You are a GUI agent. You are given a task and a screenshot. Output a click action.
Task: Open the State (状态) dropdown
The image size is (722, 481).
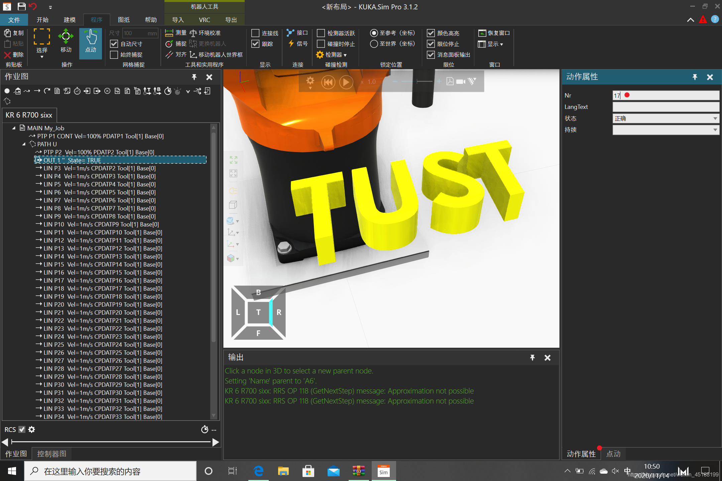[665, 119]
